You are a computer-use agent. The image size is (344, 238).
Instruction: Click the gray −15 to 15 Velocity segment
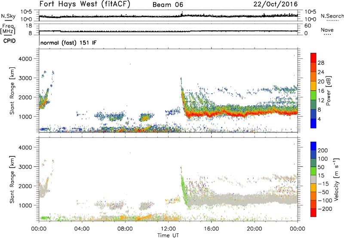(313, 179)
